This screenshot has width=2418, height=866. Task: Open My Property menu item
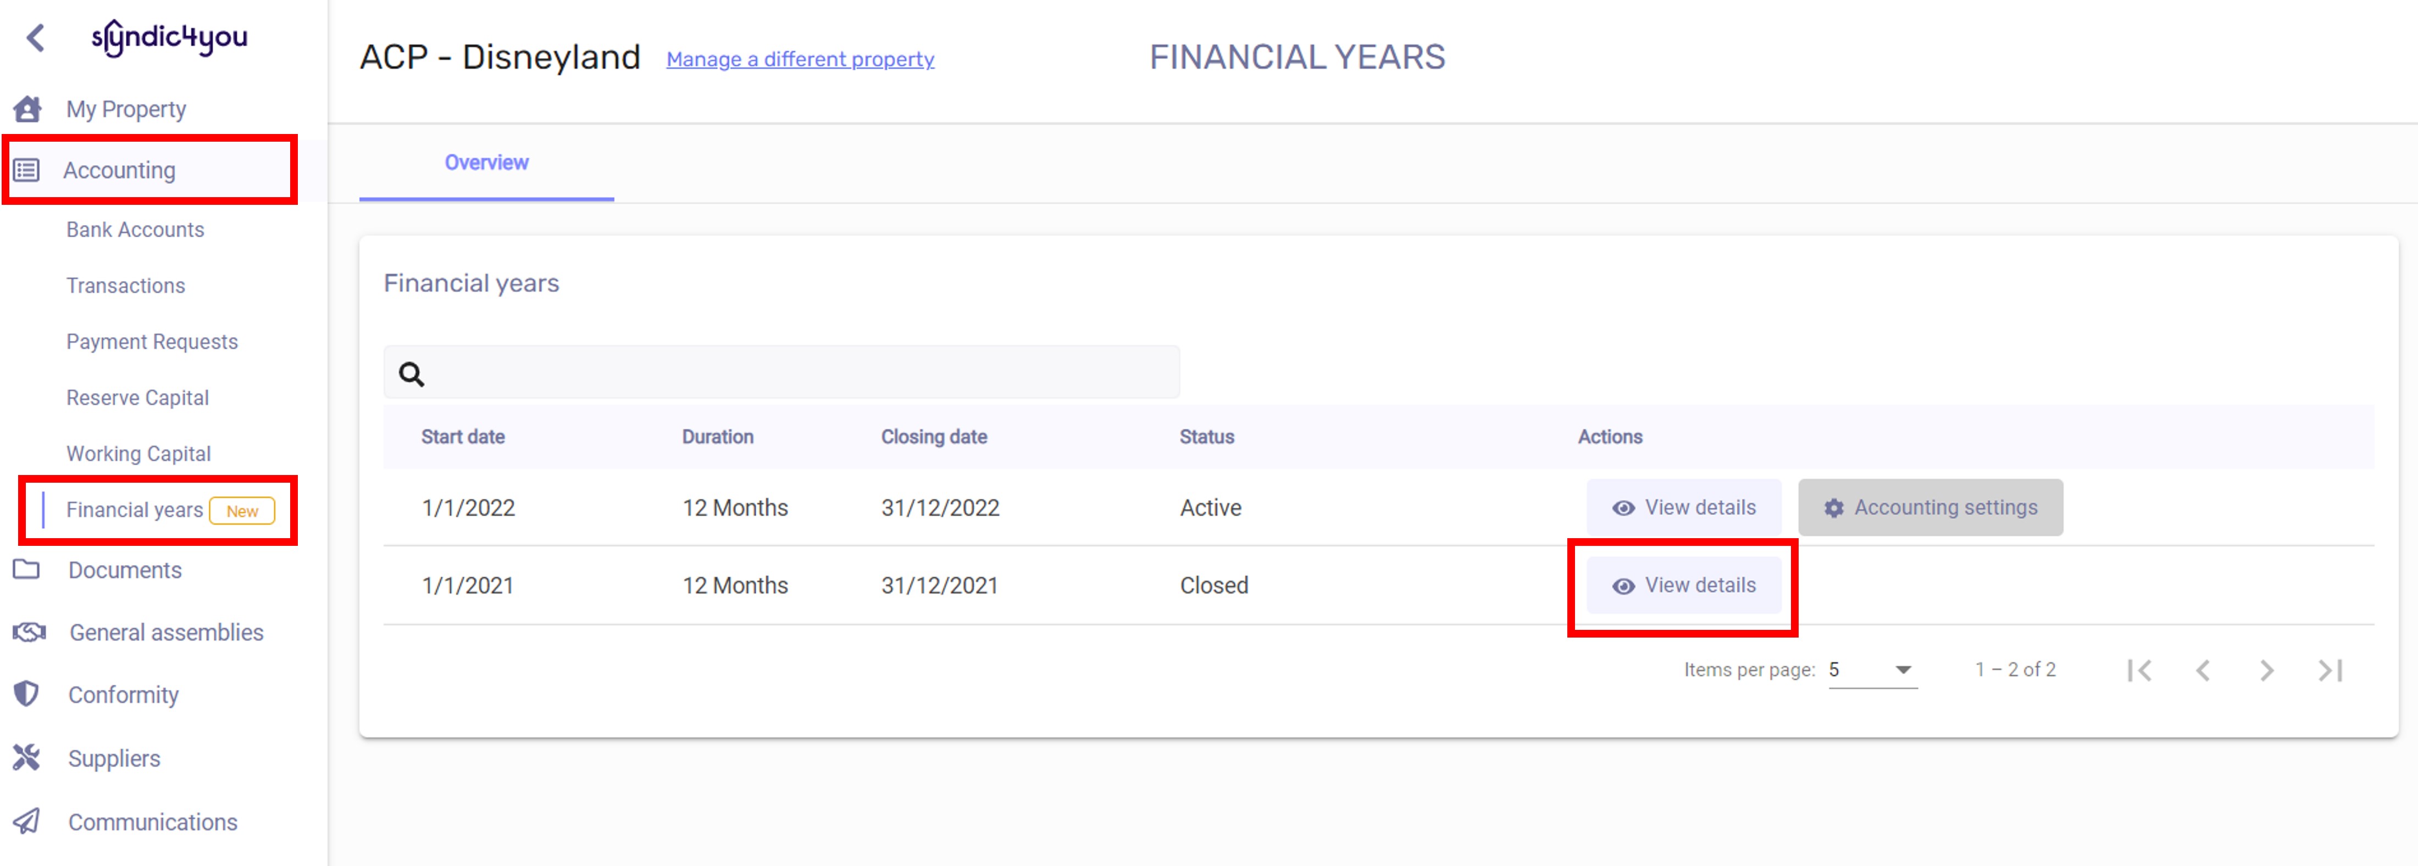(126, 109)
